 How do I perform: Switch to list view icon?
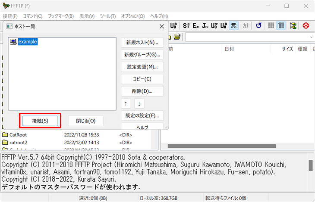click(271, 26)
